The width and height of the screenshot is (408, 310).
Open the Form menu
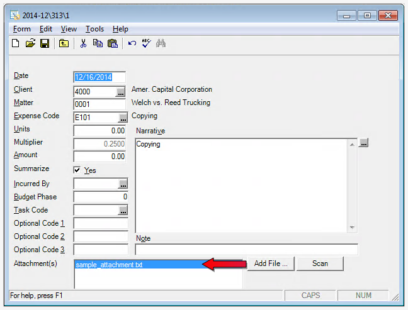[x=21, y=29]
